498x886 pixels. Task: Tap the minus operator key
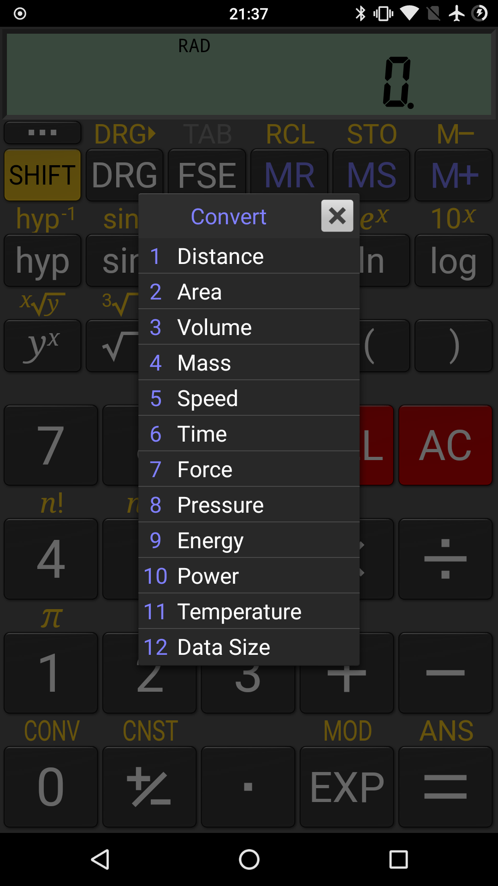click(x=445, y=673)
